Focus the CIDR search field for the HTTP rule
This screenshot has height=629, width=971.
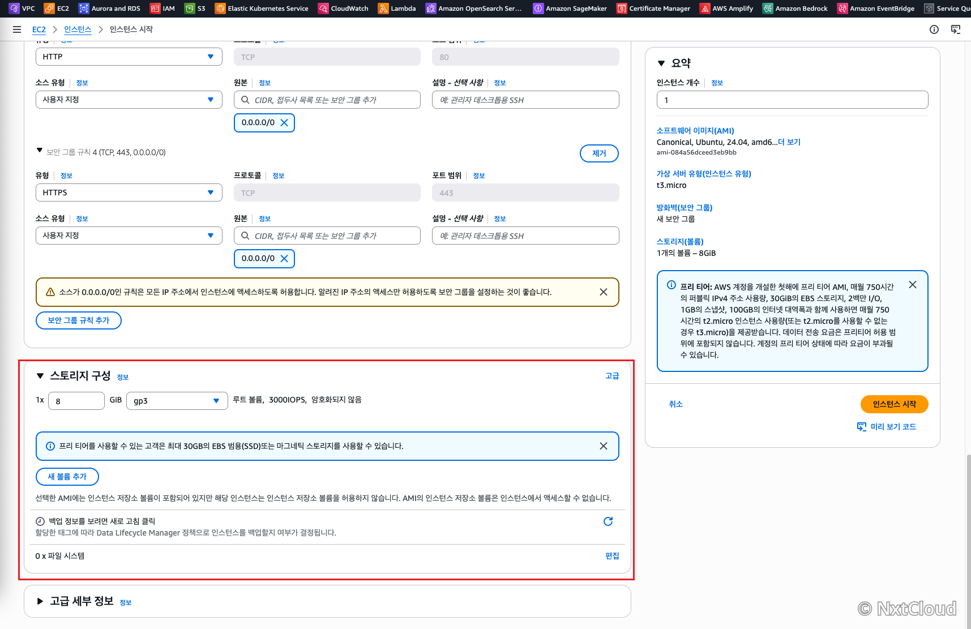point(327,100)
